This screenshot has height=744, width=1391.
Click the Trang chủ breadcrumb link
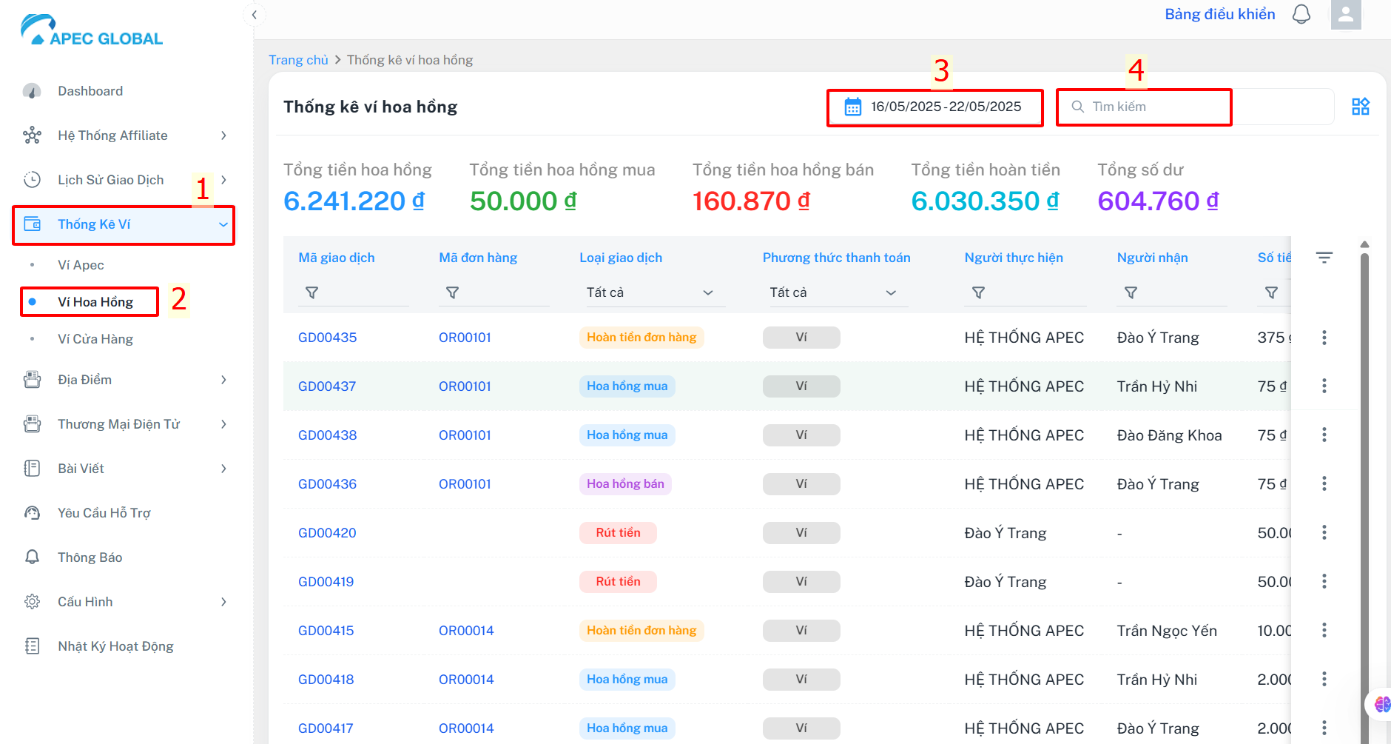[298, 60]
